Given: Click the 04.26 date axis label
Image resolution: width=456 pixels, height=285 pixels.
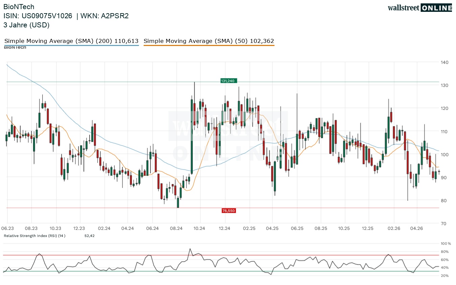Looking at the screenshot, I should click(x=417, y=229).
